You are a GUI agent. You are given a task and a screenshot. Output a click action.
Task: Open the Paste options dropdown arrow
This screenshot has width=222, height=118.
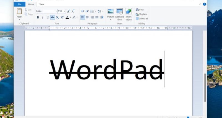point(19,19)
